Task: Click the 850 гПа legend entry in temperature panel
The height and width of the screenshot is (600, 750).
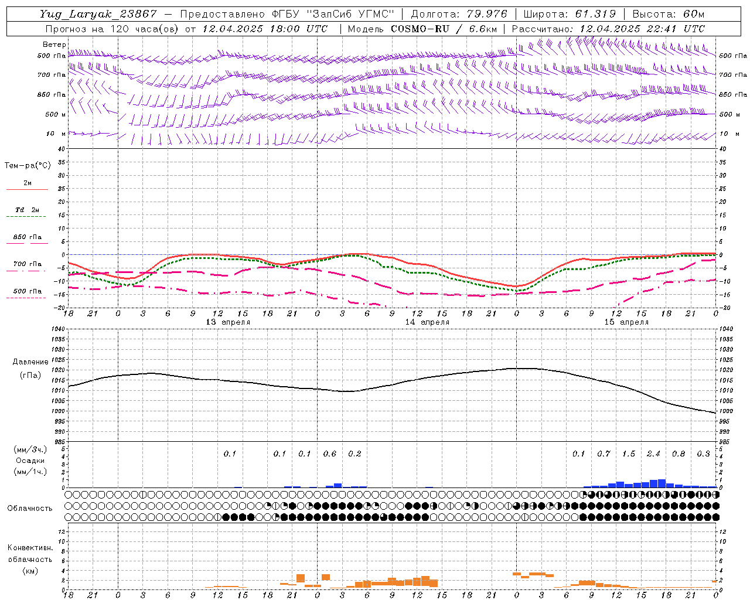Action: pyautogui.click(x=27, y=237)
